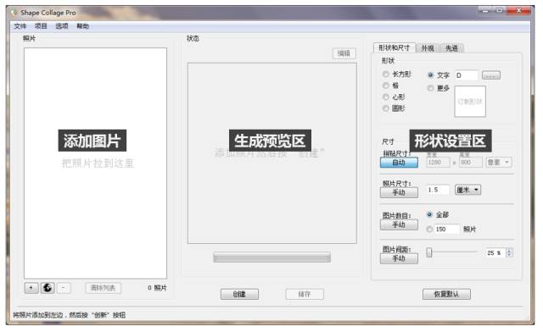Viewport: 543px width, 332px height.
Task: Open the 厘米 unit dropdown
Action: pos(467,190)
